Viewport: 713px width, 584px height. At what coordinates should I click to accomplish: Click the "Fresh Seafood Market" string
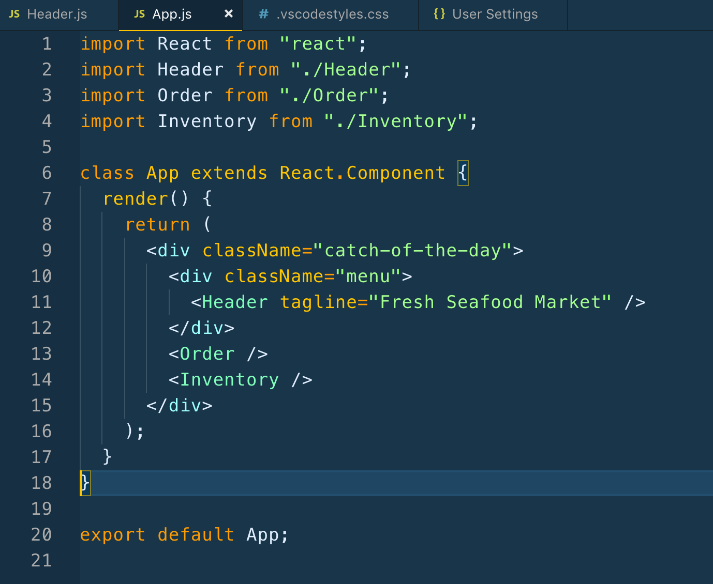click(489, 302)
